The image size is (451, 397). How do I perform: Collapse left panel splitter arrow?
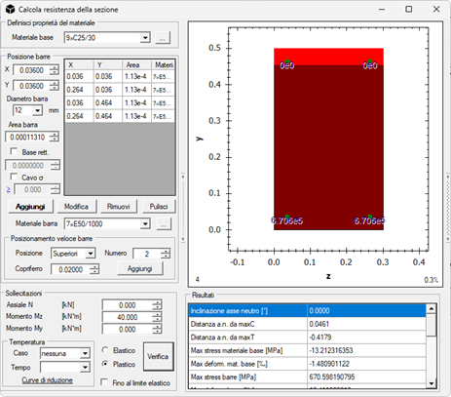(183, 177)
